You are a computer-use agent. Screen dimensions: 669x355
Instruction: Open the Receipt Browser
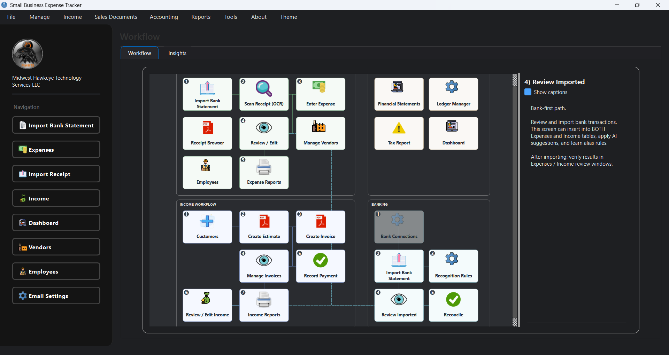(x=207, y=133)
